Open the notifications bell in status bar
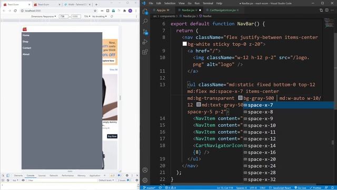The image size is (337, 190). click(332, 188)
